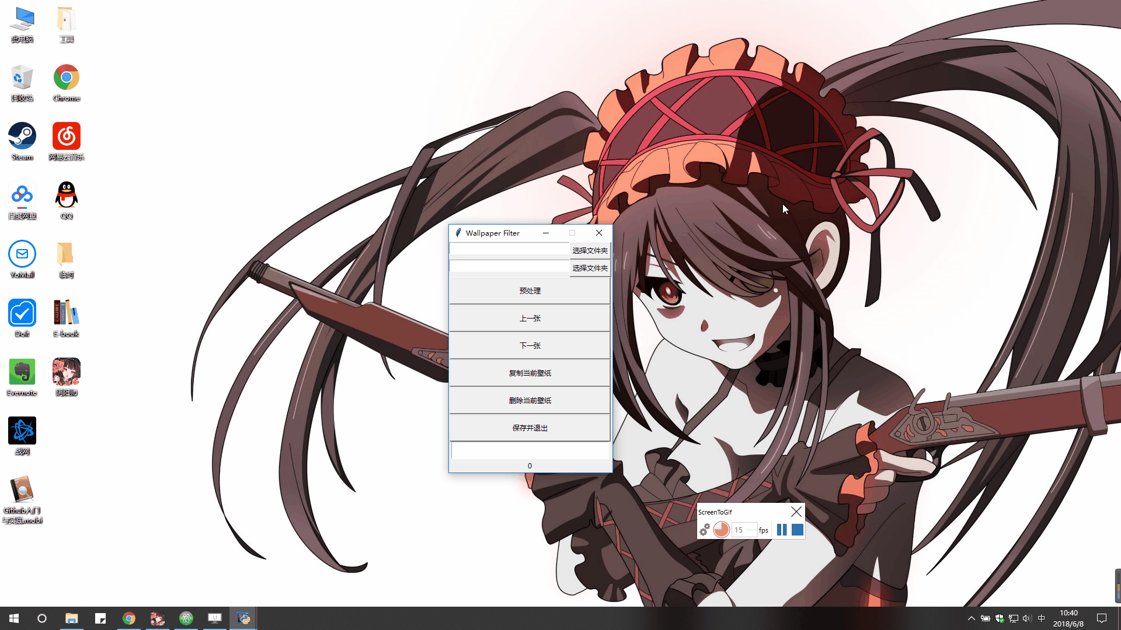Click 删除当前壁纸 to delete wallpaper
The height and width of the screenshot is (630, 1121).
(x=530, y=401)
